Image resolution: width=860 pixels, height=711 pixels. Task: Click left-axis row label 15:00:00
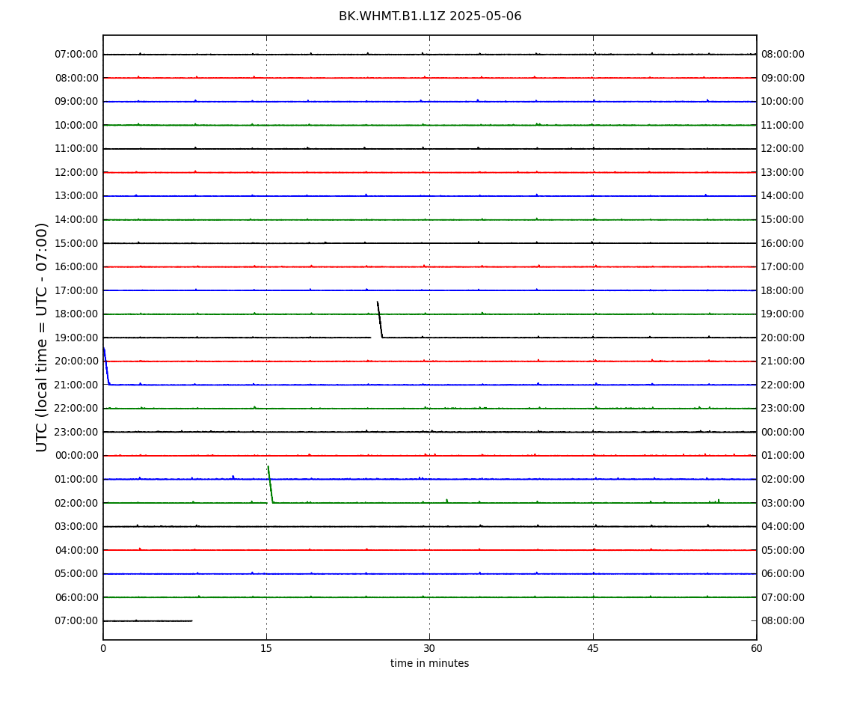pyautogui.click(x=77, y=243)
